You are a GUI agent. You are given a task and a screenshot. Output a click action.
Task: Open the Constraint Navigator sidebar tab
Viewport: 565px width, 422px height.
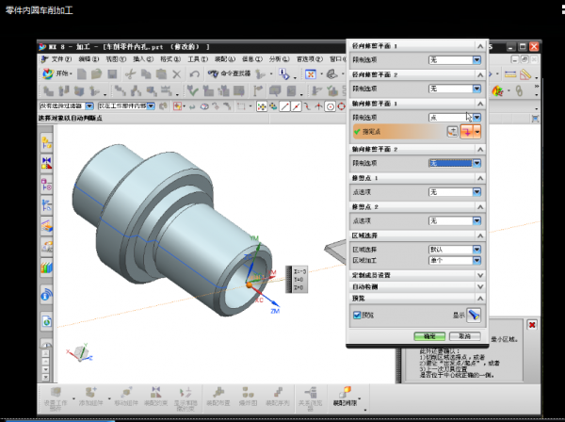pyautogui.click(x=47, y=163)
